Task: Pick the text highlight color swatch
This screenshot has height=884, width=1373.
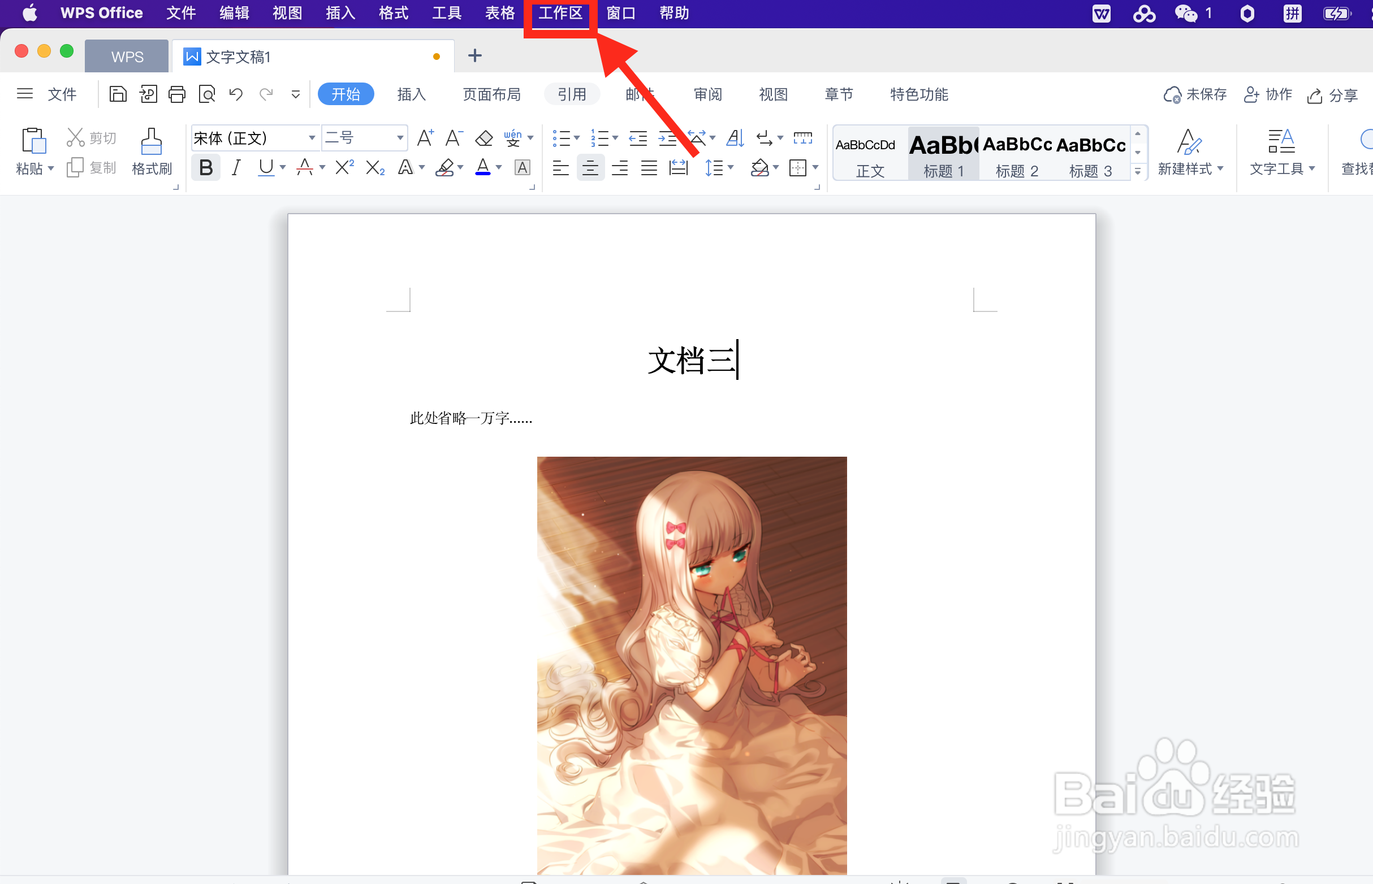Action: click(445, 168)
